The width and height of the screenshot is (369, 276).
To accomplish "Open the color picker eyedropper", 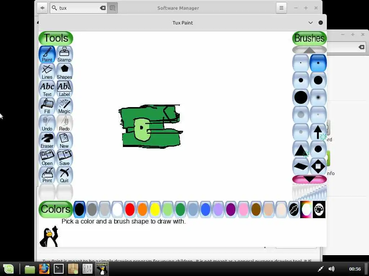I will (294, 210).
